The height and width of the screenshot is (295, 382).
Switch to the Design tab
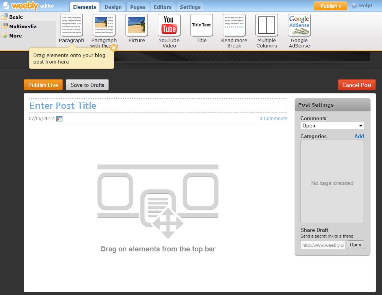point(113,7)
